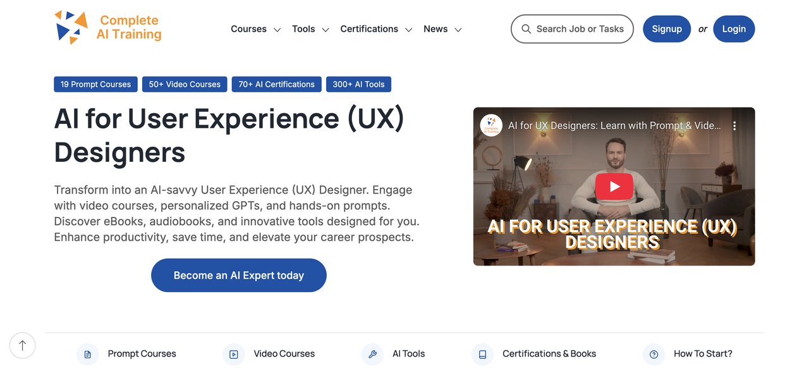Viewport: 809px width, 368px height.
Task: Click the Prompt Courses document icon
Action: [87, 354]
